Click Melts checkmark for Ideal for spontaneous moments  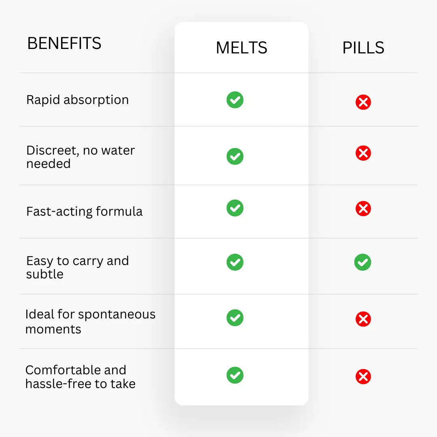[235, 318]
